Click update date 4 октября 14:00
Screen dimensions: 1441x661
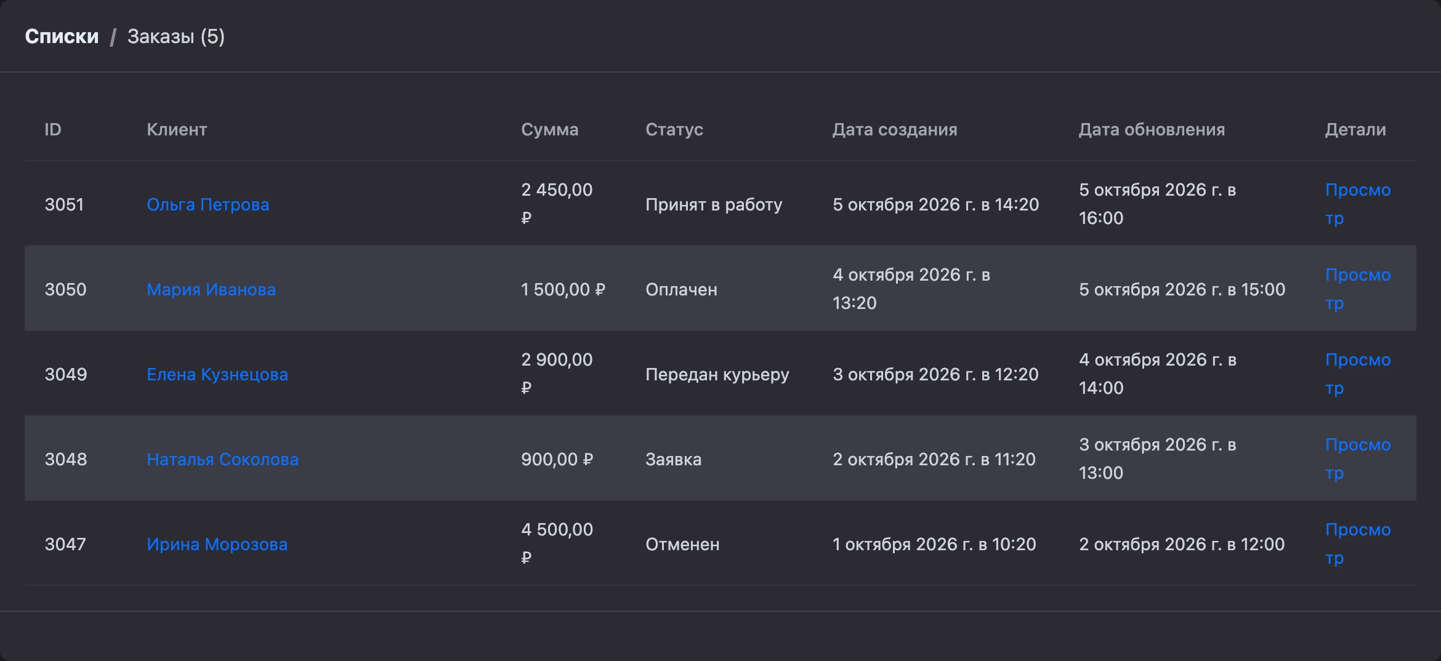(x=1158, y=374)
